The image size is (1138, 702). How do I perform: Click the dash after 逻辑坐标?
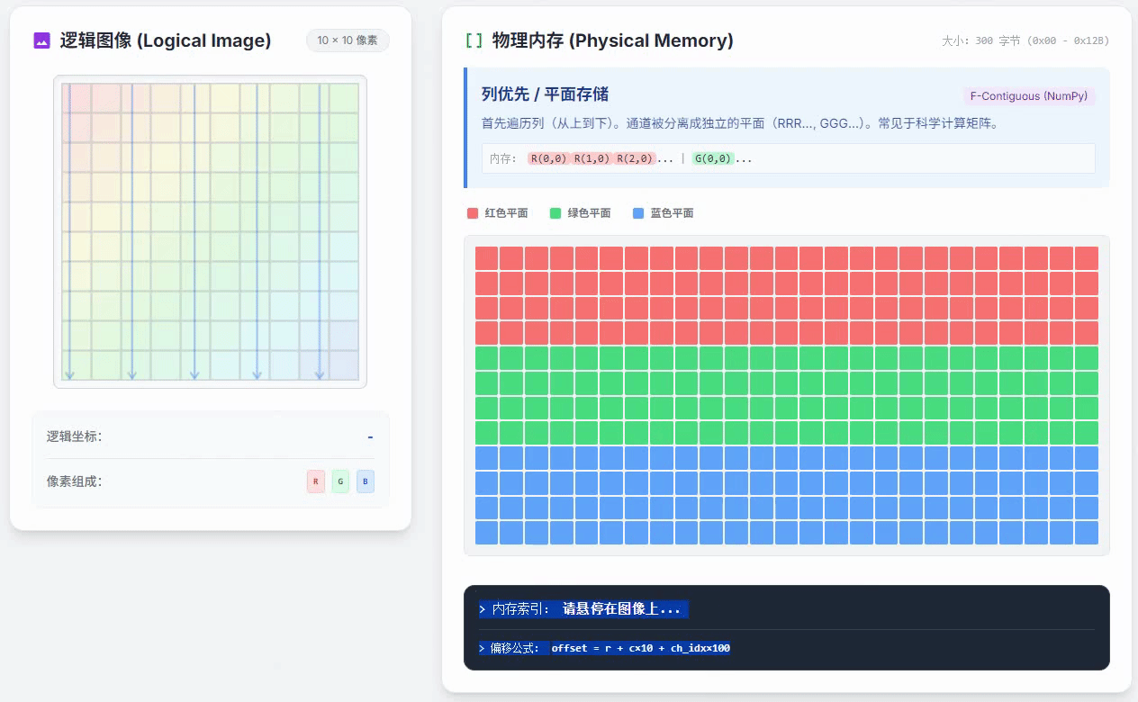(x=369, y=436)
